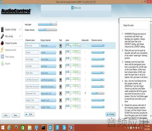
Task: Switch to the Output & Levels section
Action: (11, 43)
